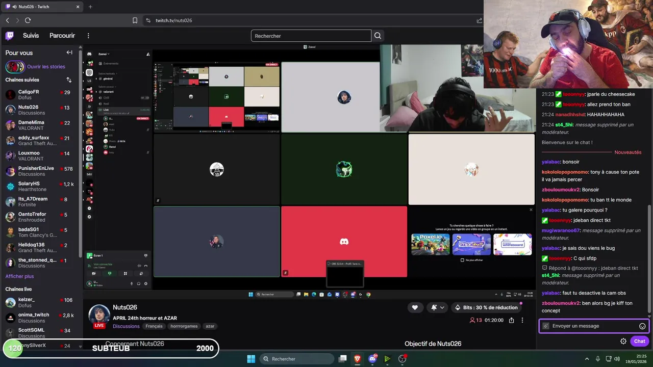Open the Discussions category link
Screen dimensions: 653x367
pyautogui.click(x=126, y=326)
